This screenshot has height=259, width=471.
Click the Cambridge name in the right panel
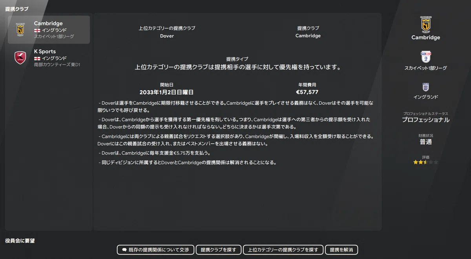point(425,38)
